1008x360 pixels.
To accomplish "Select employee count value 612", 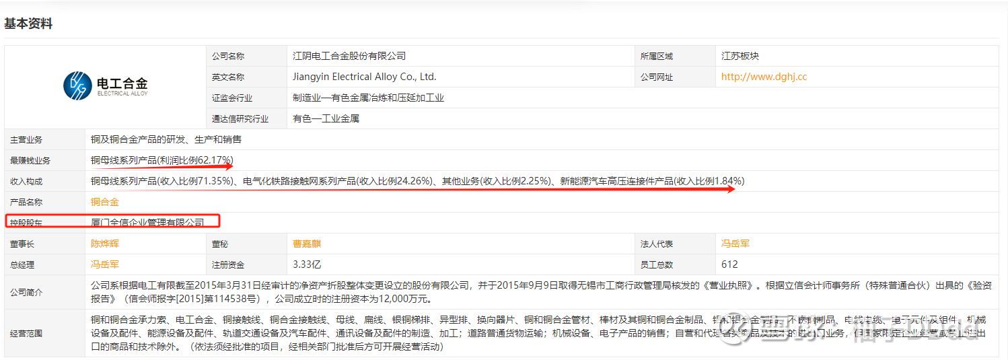I will pos(729,264).
